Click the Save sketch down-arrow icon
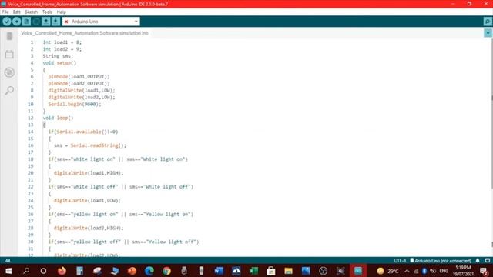Viewport: 493px width, 277px height. pos(55,22)
